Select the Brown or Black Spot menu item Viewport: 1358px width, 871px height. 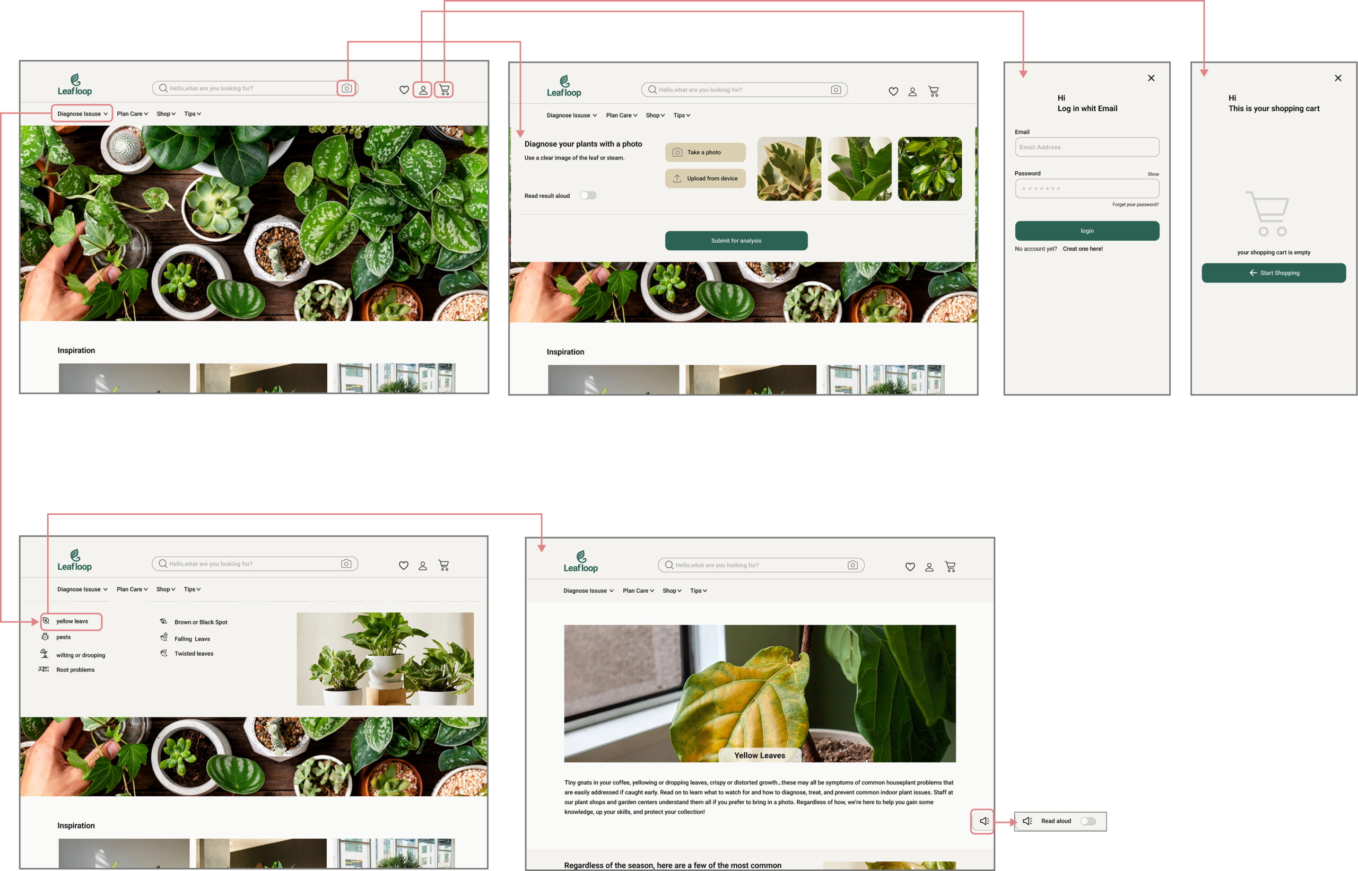pos(201,622)
